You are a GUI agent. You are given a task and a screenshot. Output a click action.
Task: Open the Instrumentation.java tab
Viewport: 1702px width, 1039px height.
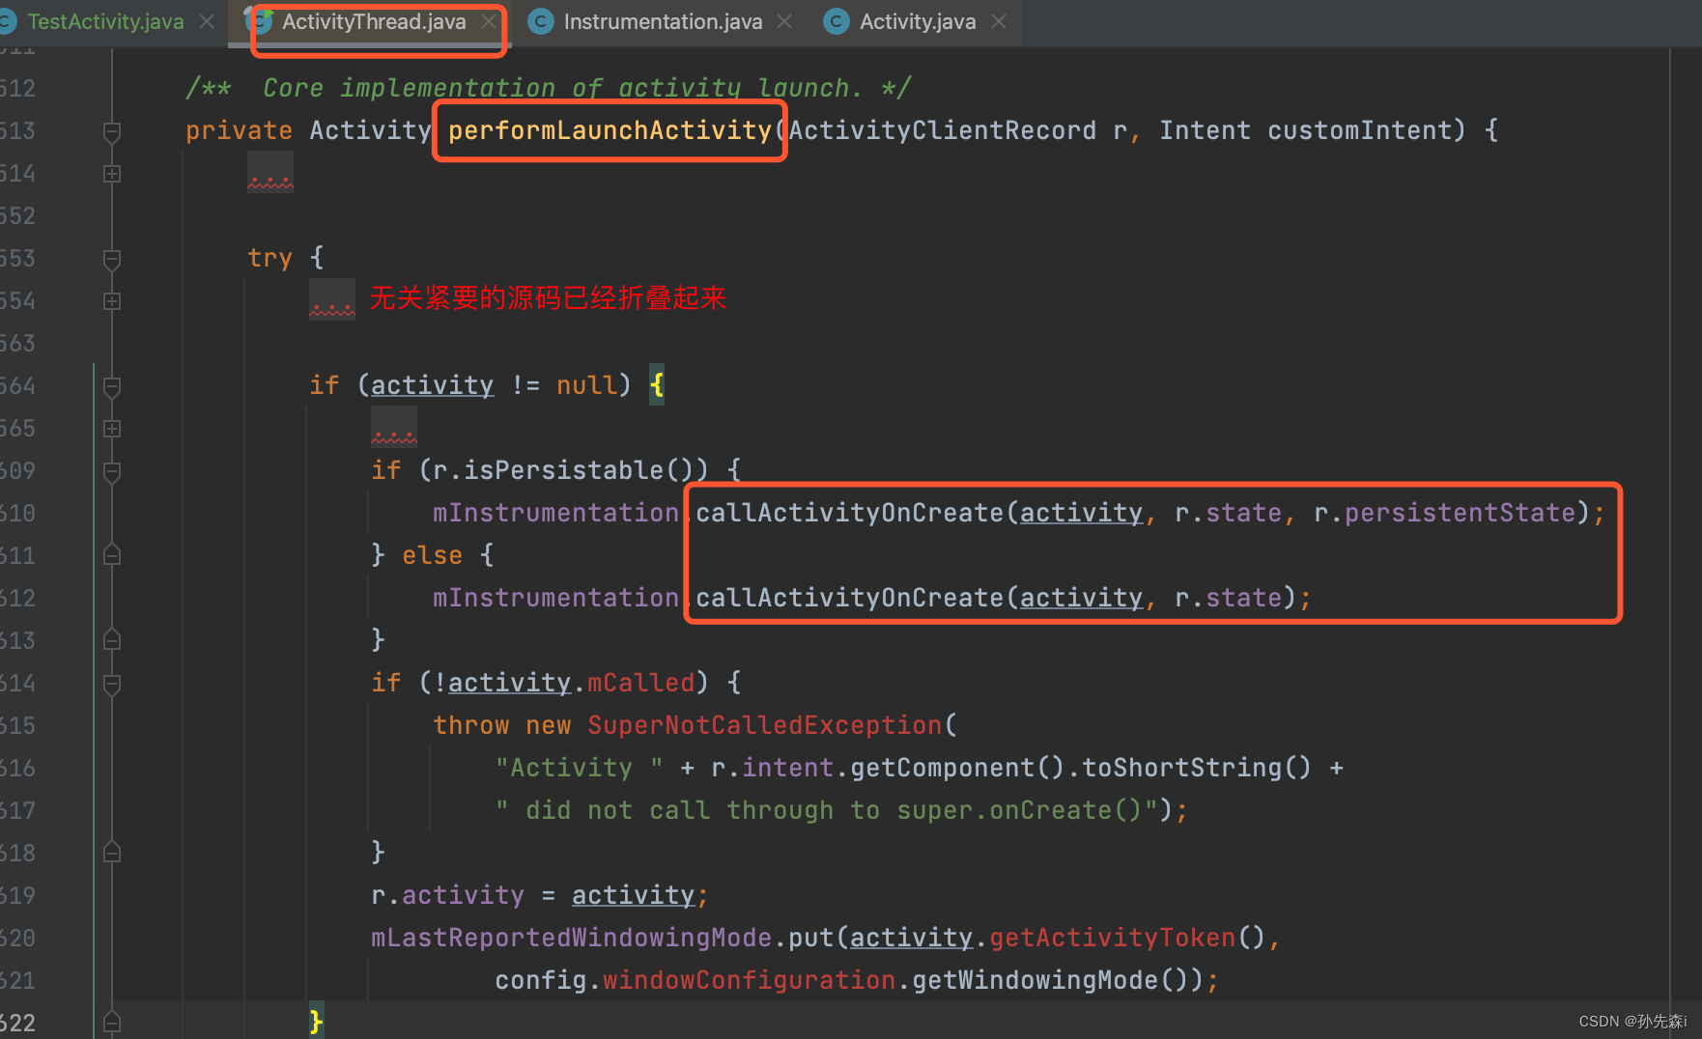663,21
